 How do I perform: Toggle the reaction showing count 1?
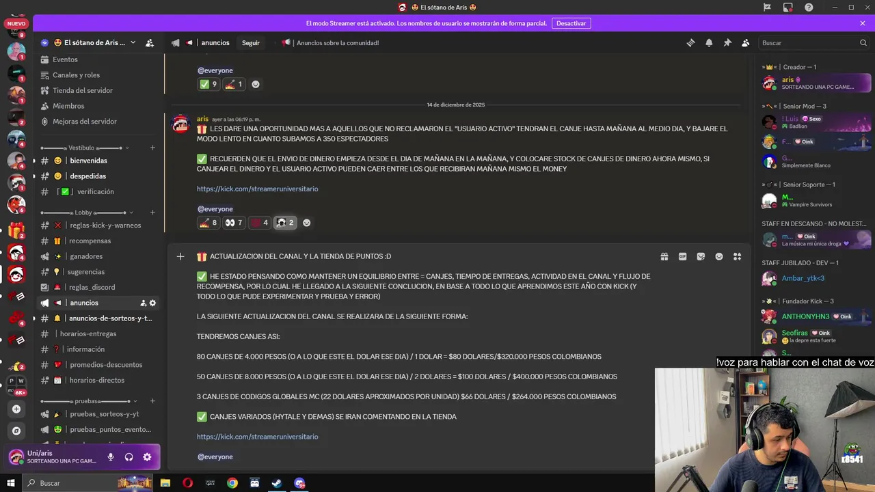pos(234,84)
